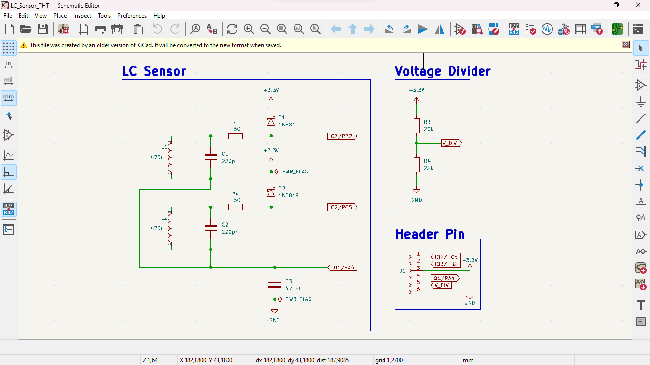Run the Electrical Rules Checker
This screenshot has width=650, height=365.
[x=531, y=29]
